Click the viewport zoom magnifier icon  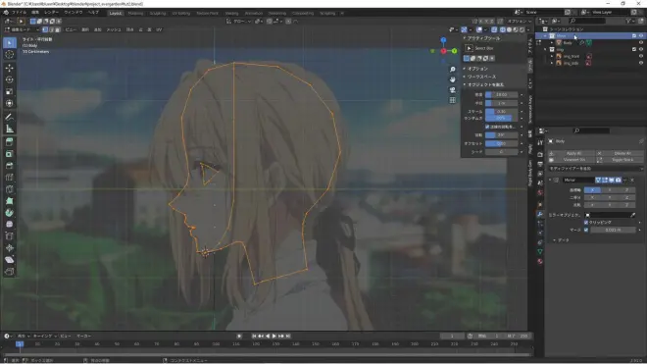(453, 70)
